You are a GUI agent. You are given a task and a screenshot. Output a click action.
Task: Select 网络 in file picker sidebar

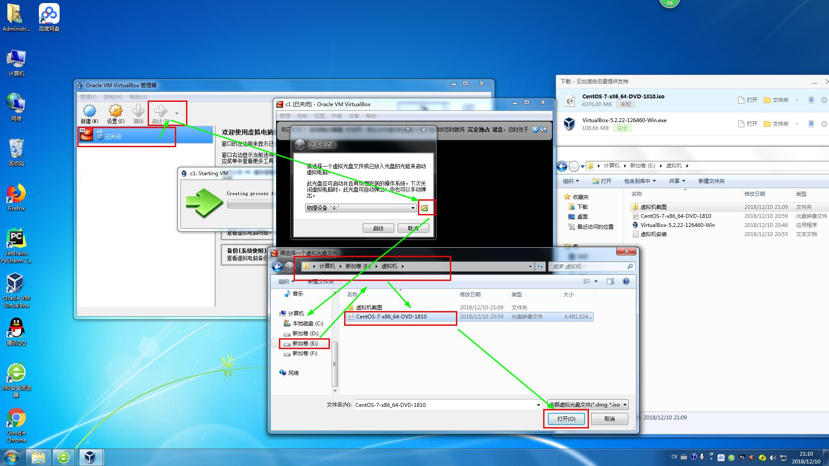289,373
